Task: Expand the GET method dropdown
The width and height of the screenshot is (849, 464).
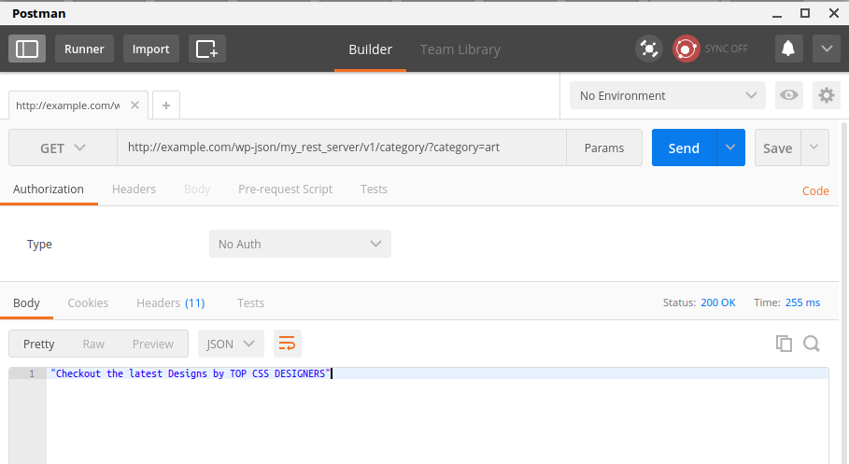Action: coord(63,148)
